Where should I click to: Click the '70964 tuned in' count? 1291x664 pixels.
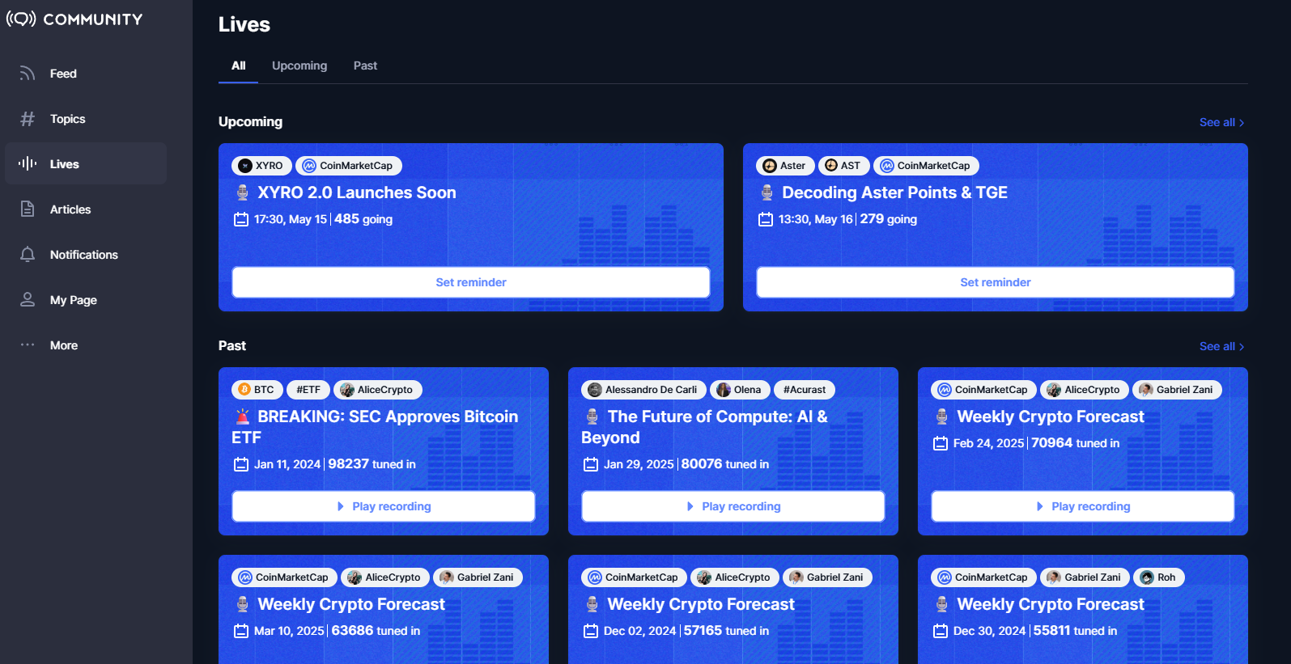pyautogui.click(x=1076, y=443)
